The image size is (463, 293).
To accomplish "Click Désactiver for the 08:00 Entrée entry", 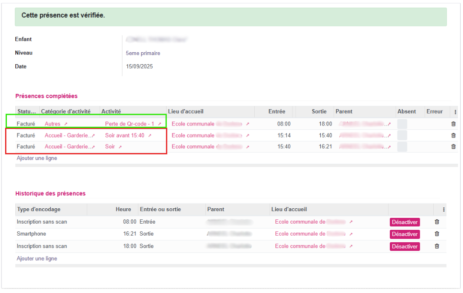I will 404,222.
